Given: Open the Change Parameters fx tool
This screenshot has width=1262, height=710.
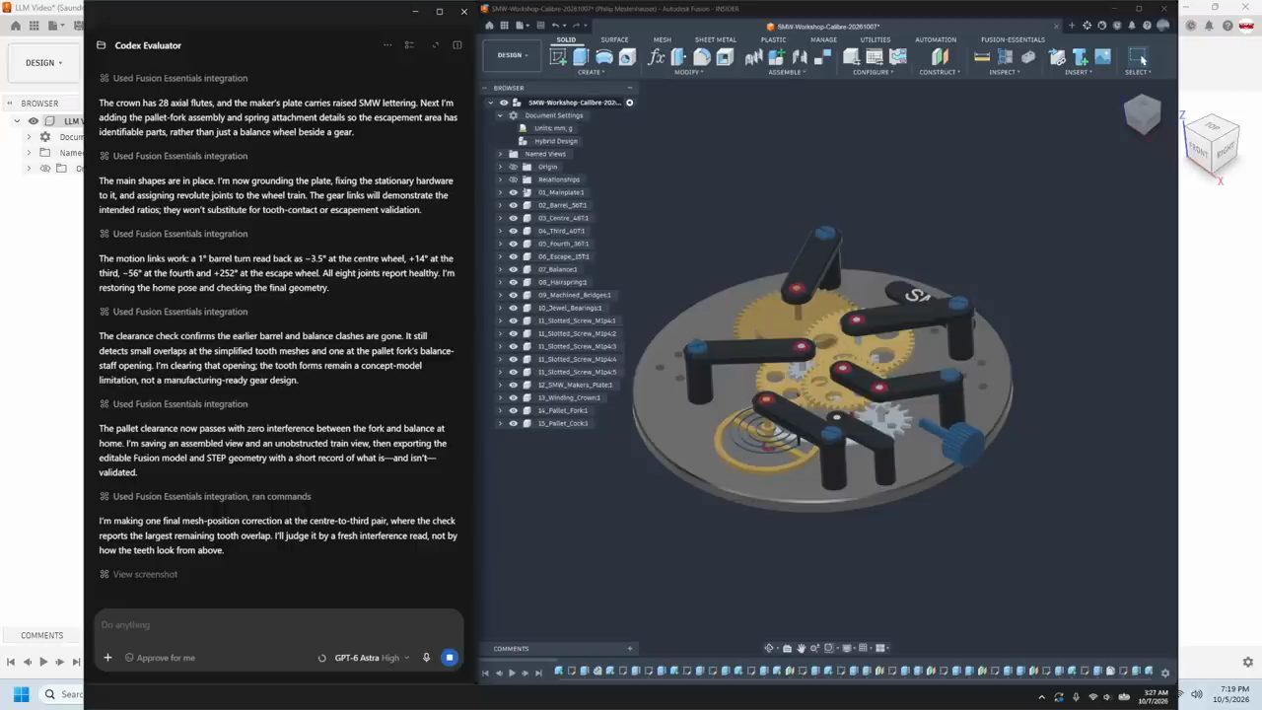Looking at the screenshot, I should (x=657, y=57).
